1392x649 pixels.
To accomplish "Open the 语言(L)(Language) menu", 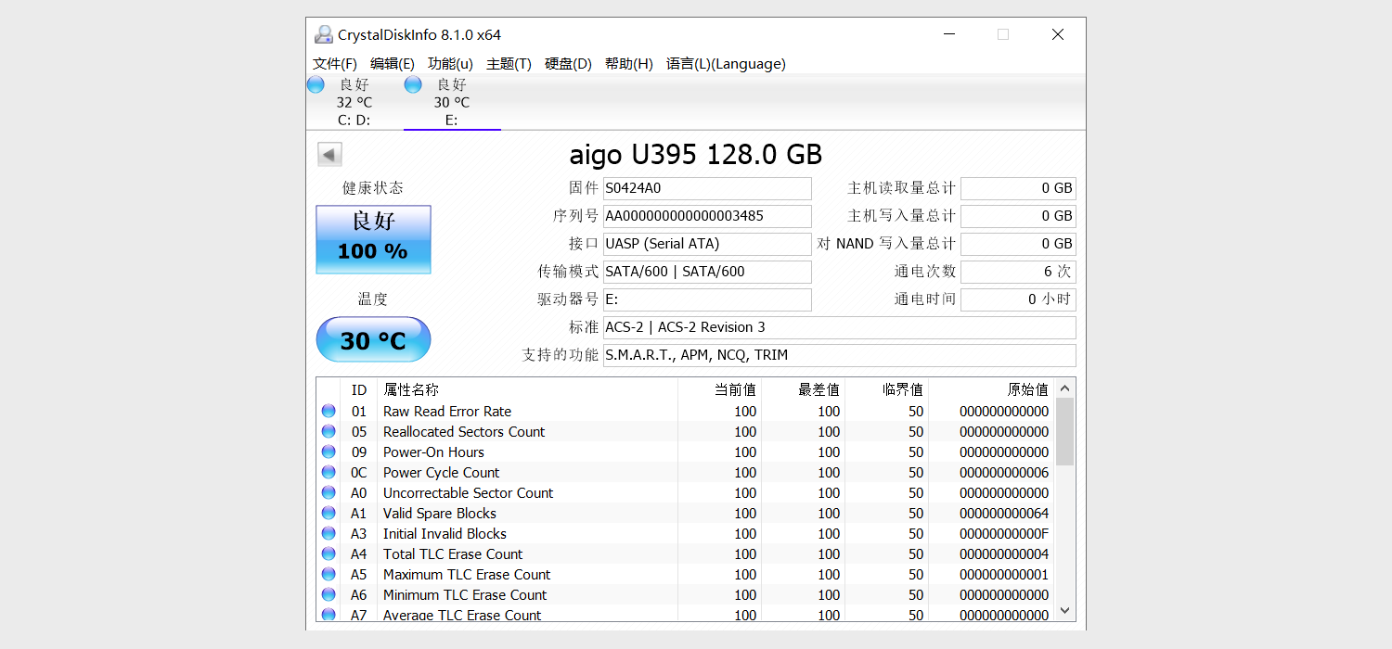I will coord(726,64).
